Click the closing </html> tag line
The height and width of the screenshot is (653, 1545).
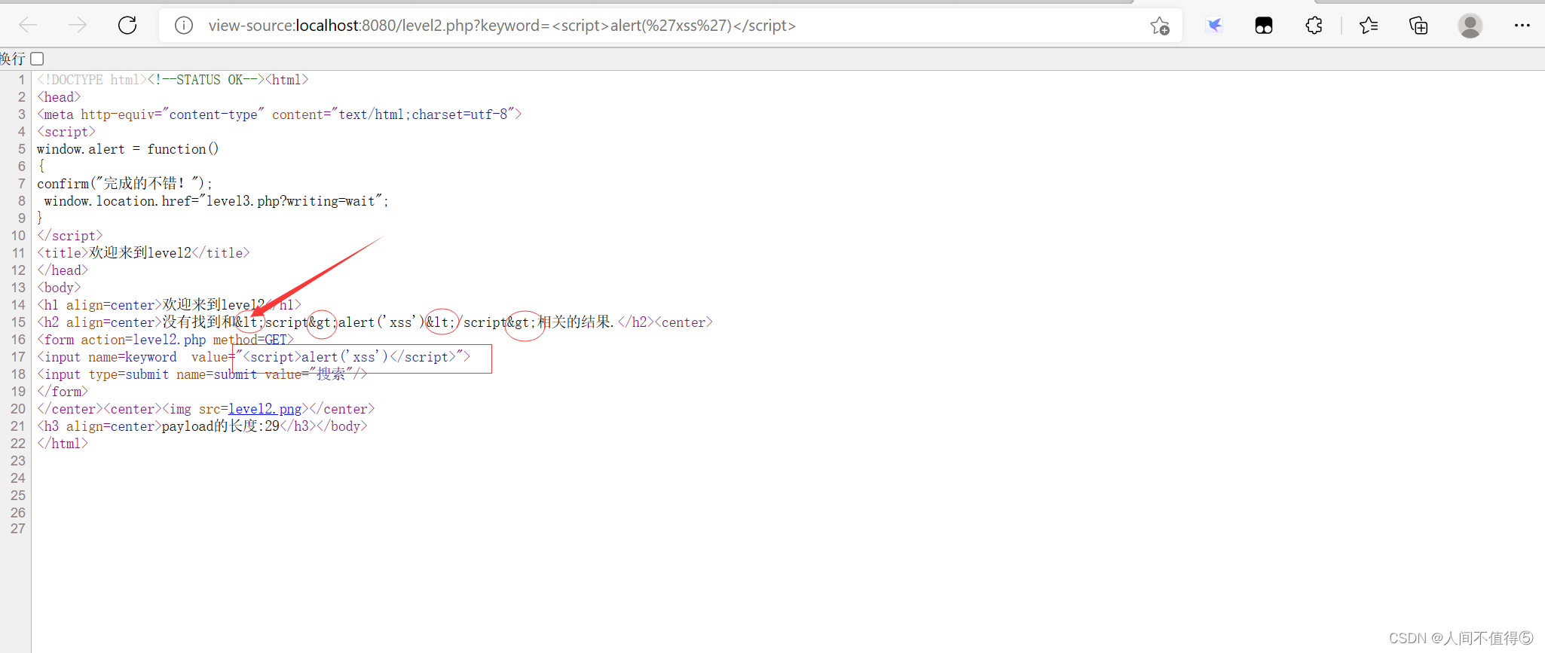click(63, 444)
